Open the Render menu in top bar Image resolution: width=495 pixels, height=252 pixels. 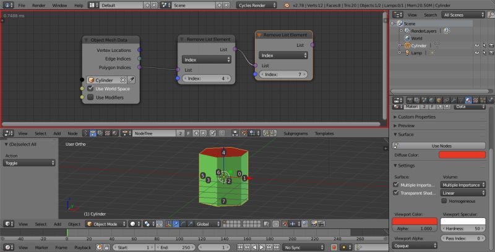click(38, 6)
